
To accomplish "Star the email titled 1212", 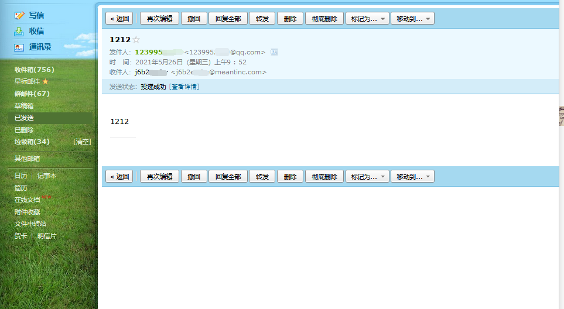I will coord(136,40).
